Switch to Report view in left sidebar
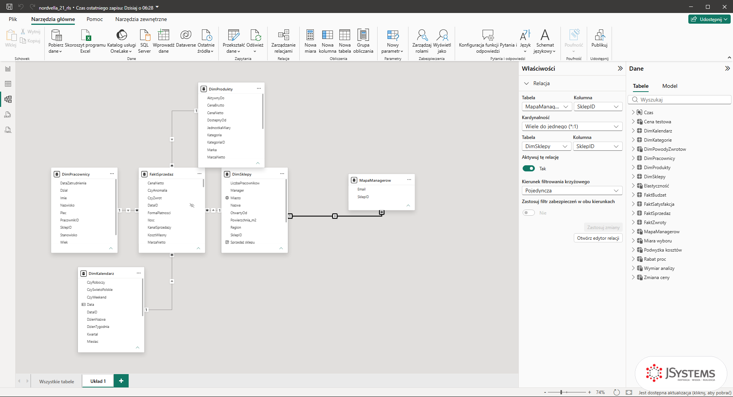 pos(8,69)
